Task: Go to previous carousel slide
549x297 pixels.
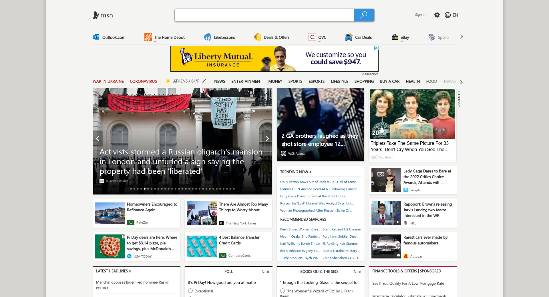Action: pos(98,139)
